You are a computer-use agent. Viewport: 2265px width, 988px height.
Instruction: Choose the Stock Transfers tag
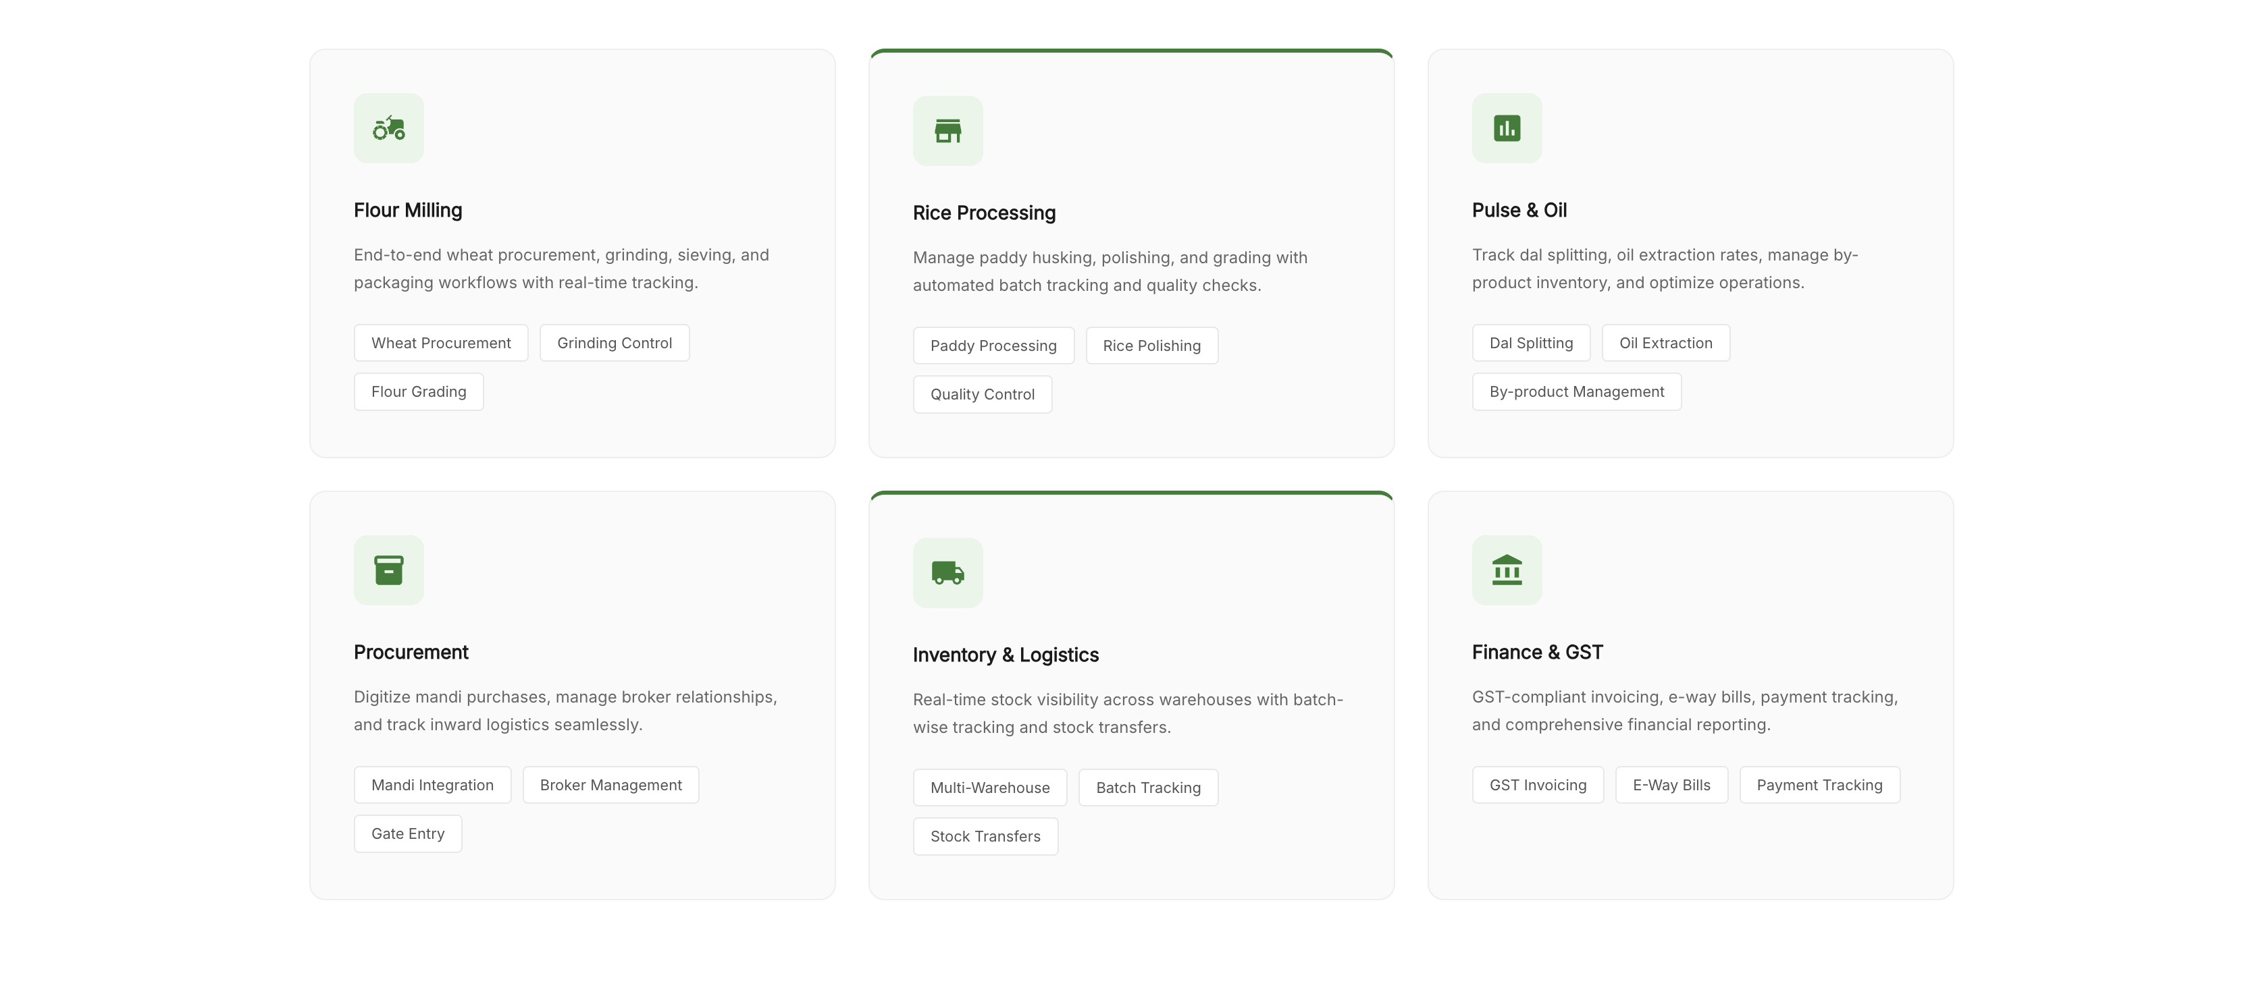tap(985, 837)
